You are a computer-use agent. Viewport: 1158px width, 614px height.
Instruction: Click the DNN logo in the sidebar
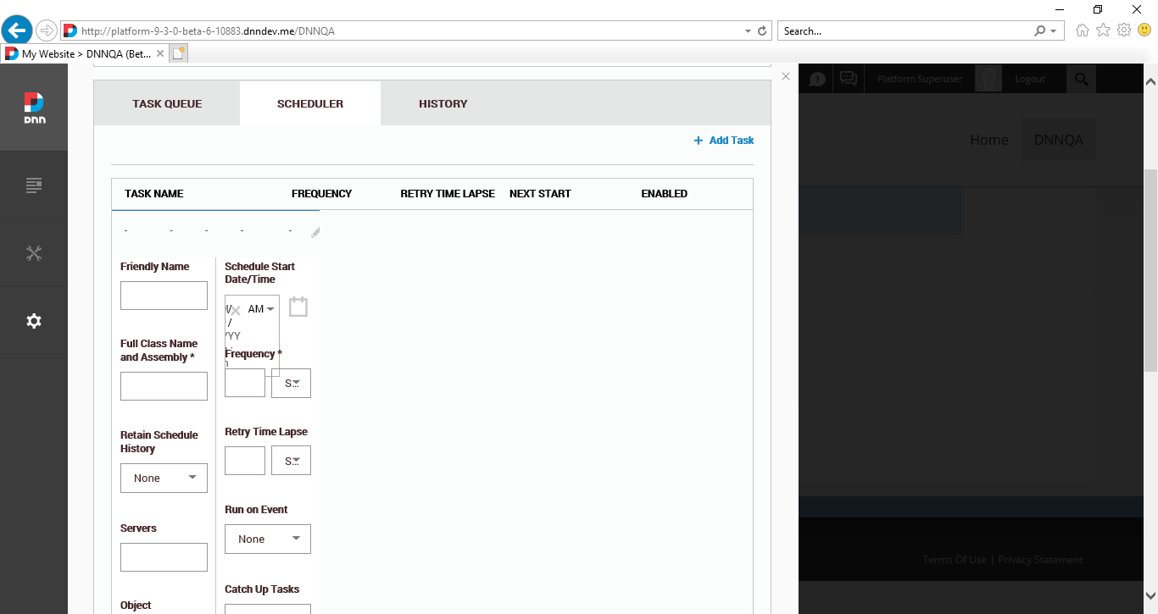point(34,106)
